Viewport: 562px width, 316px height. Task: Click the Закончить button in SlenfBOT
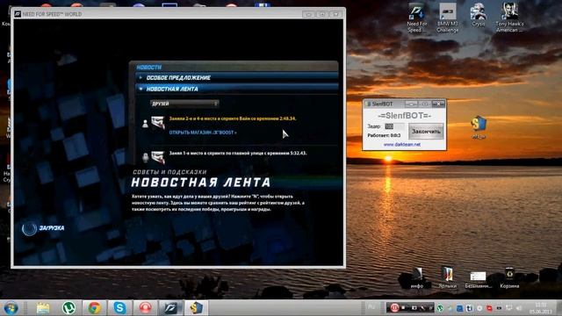click(x=426, y=132)
